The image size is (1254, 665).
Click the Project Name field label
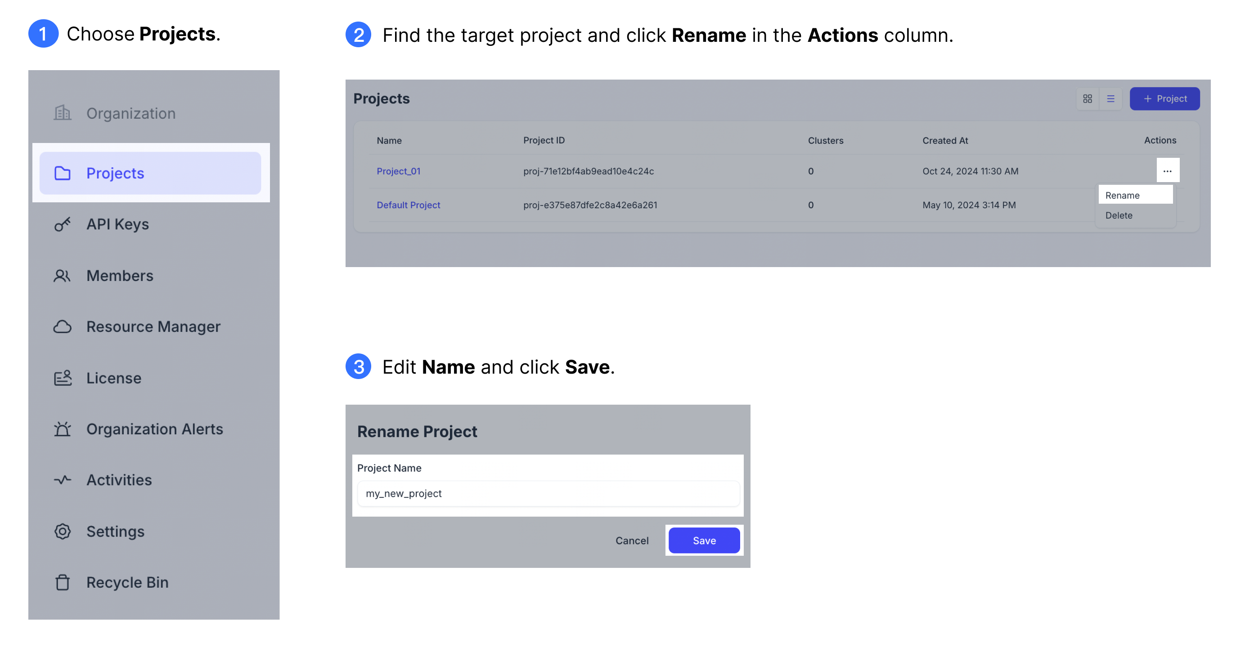389,468
